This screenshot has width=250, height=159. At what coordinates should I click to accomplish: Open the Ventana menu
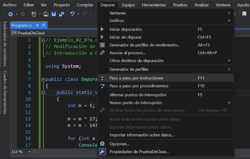point(223,5)
